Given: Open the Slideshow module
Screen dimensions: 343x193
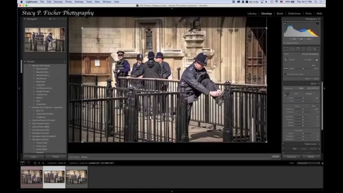Looking at the screenshot, I should [294, 13].
